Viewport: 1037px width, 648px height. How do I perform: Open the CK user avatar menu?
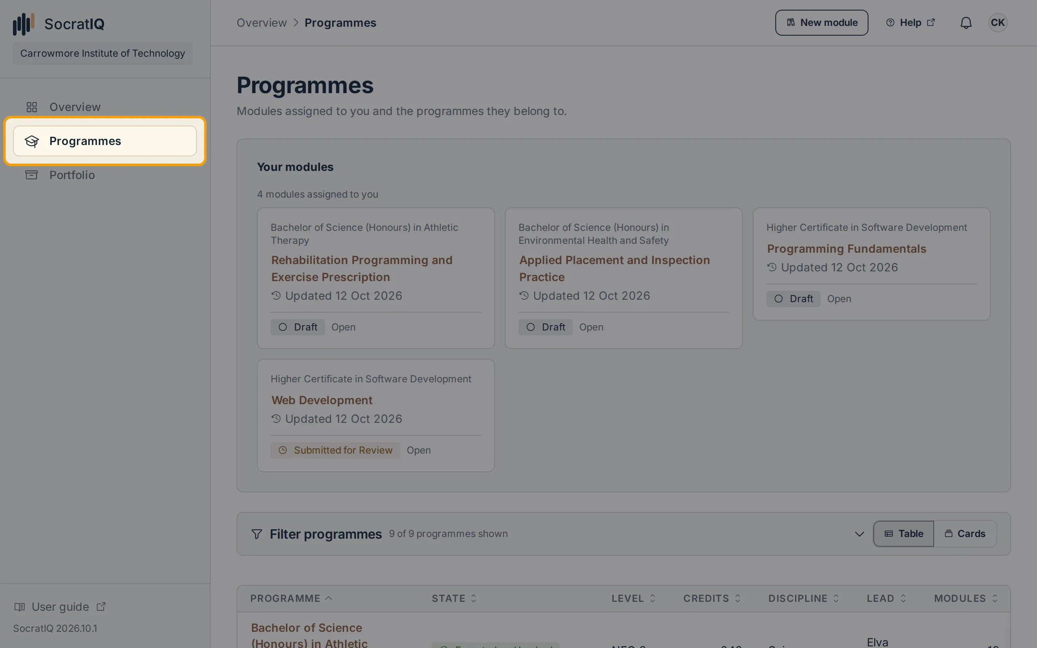(x=998, y=23)
